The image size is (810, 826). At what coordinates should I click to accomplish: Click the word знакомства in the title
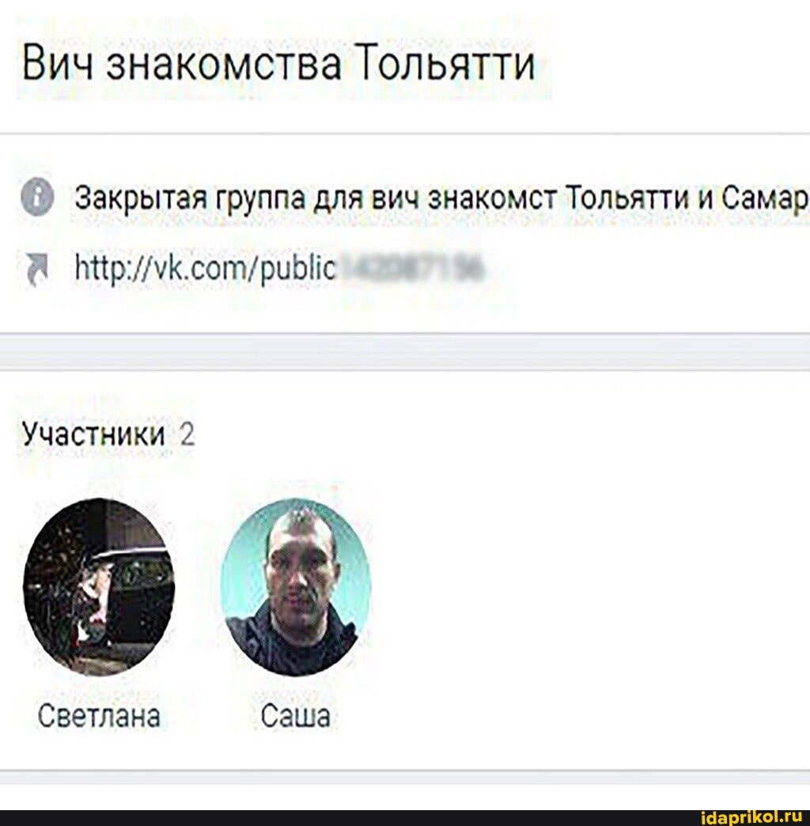(x=223, y=63)
